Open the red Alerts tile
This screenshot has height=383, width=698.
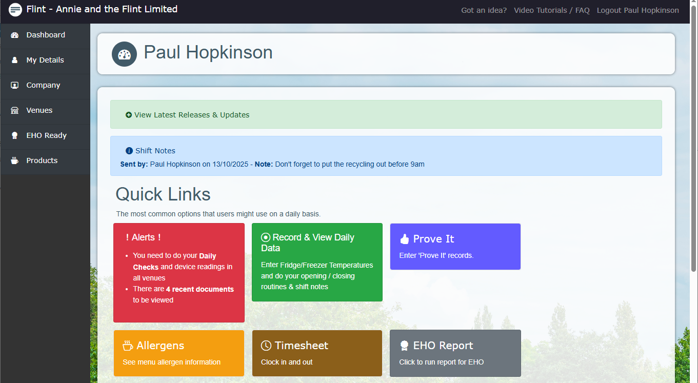(178, 272)
